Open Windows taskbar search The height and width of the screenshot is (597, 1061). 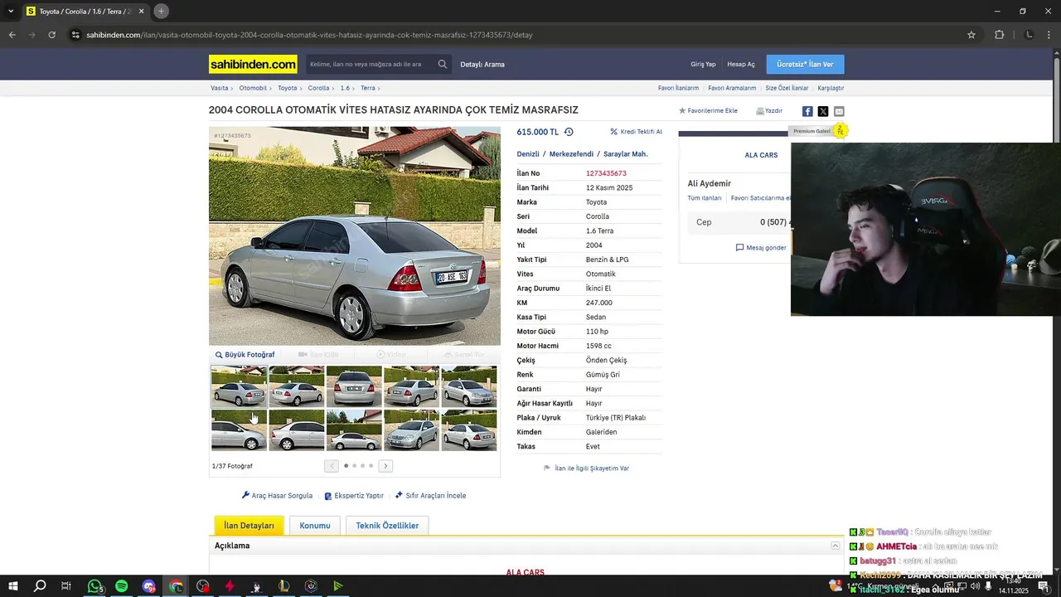coord(40,586)
